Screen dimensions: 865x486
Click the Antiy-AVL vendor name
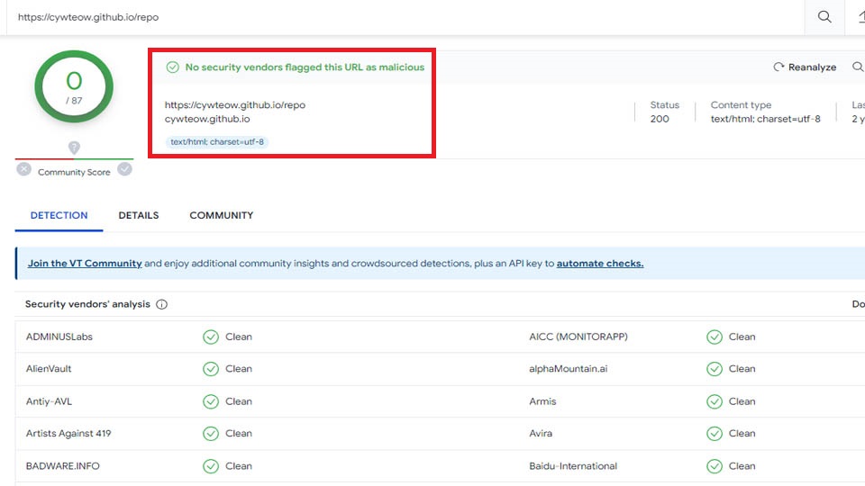click(49, 401)
